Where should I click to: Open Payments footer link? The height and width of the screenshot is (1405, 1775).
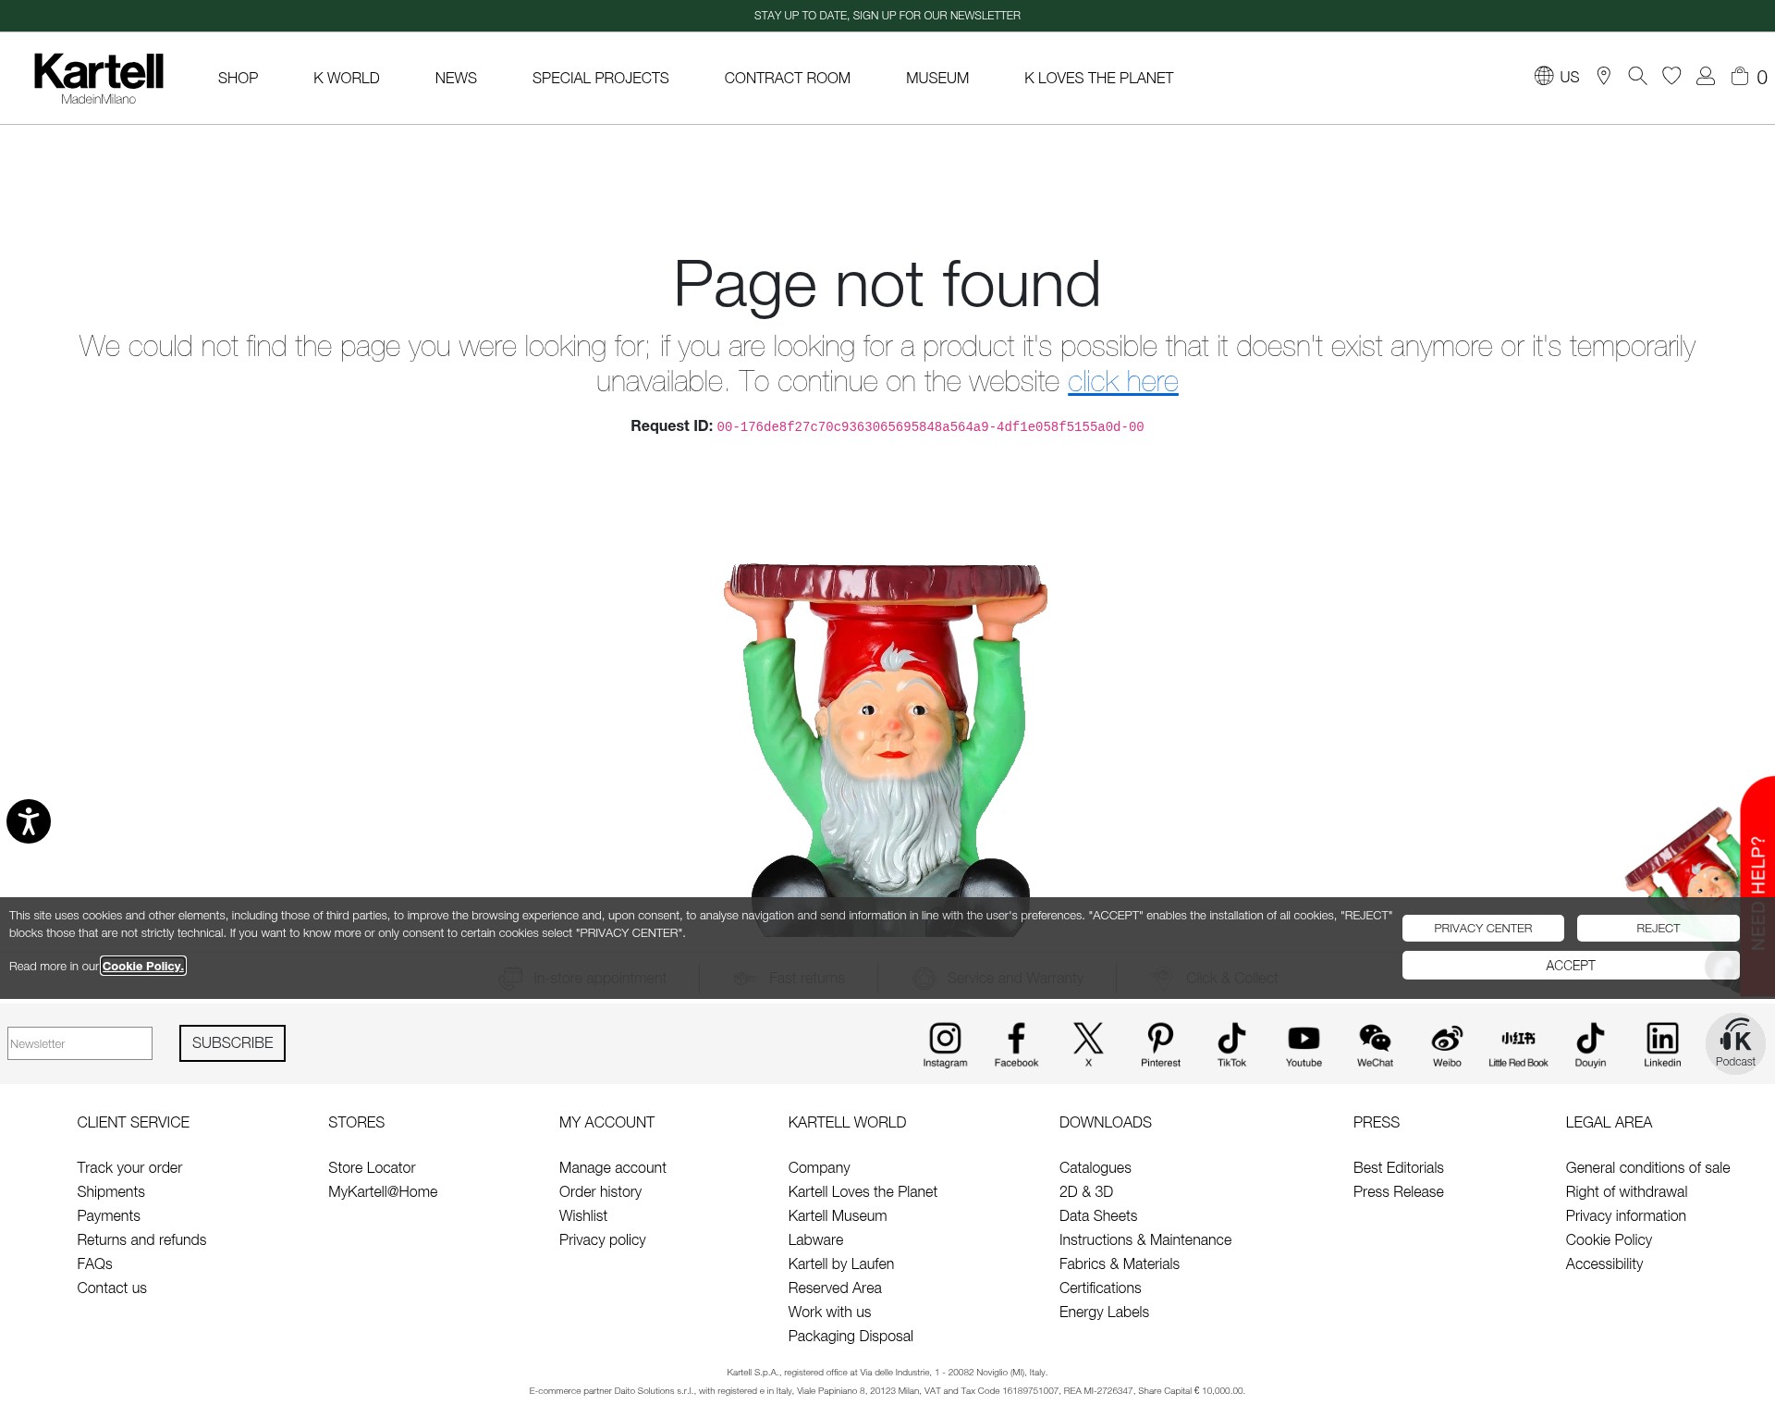tap(108, 1215)
